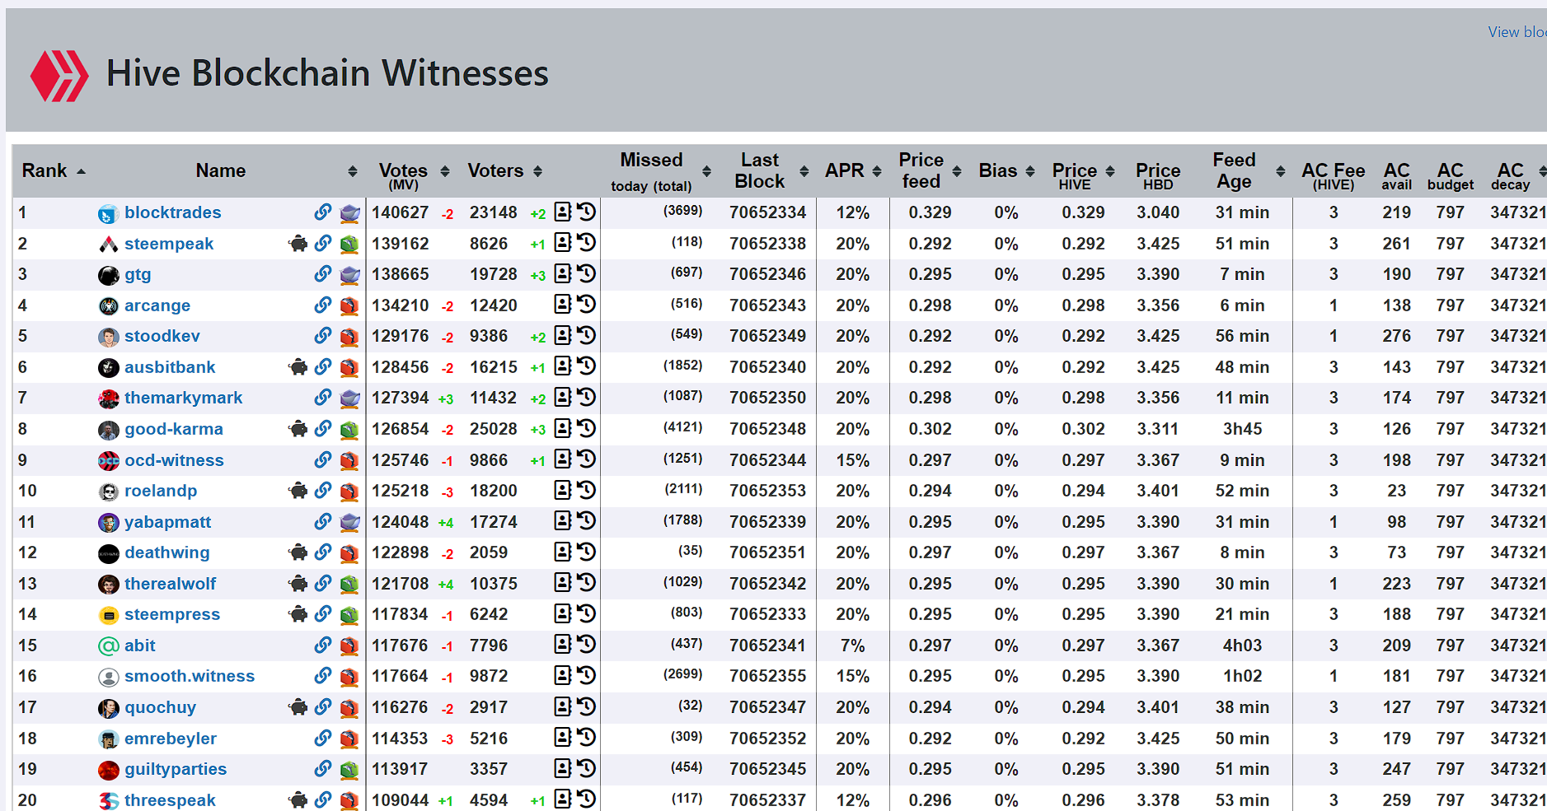Screen dimensions: 1547x811
Task: Open the smooth.witness link
Action: pyautogui.click(x=190, y=676)
